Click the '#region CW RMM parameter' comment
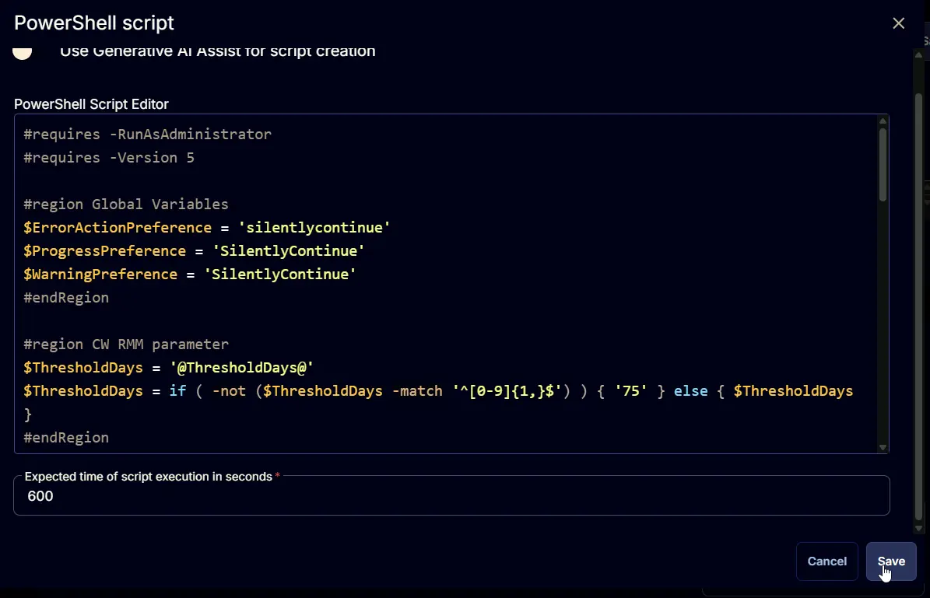 coord(126,344)
